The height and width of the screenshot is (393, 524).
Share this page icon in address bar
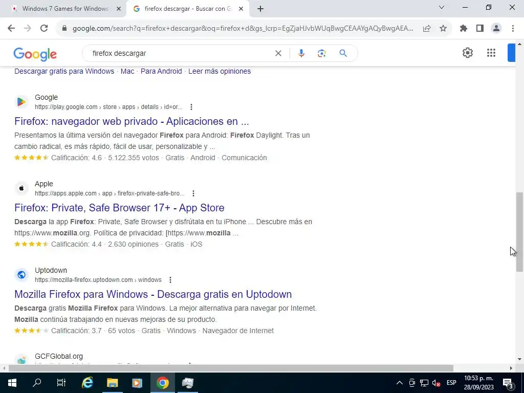(427, 29)
